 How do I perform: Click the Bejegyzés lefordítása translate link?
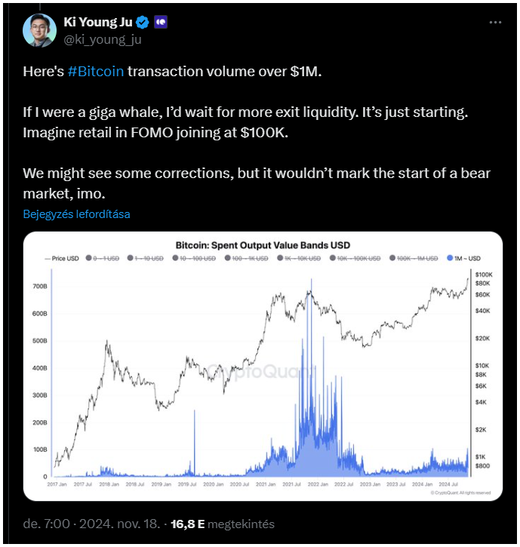(x=76, y=214)
